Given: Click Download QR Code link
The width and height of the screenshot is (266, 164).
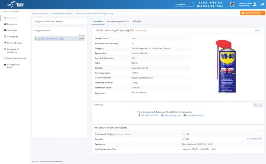Looking at the screenshot, I should click(254, 139).
